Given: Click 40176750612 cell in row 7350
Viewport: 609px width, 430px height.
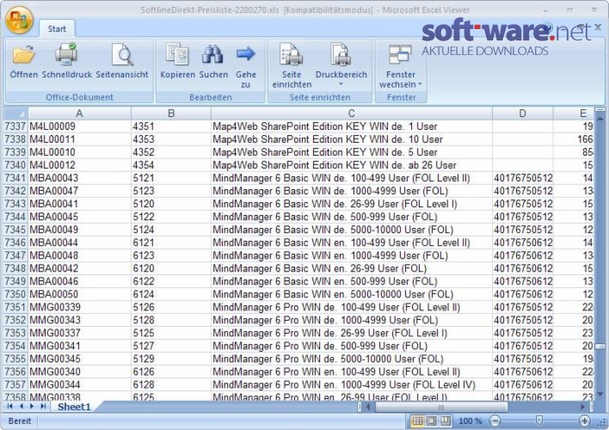Looking at the screenshot, I should [522, 294].
